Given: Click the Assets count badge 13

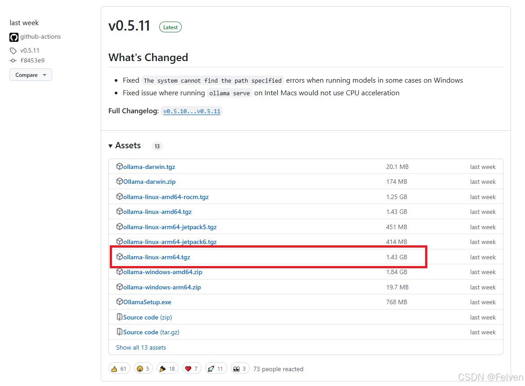Looking at the screenshot, I should click(157, 146).
